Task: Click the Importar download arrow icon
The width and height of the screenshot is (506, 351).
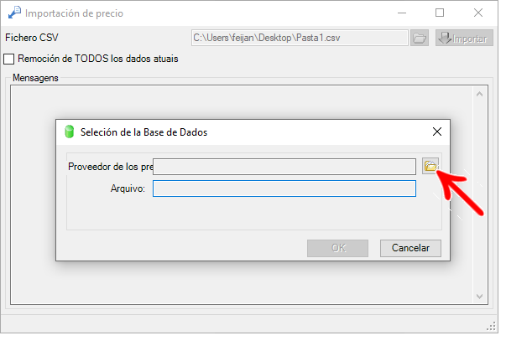Action: pos(446,38)
